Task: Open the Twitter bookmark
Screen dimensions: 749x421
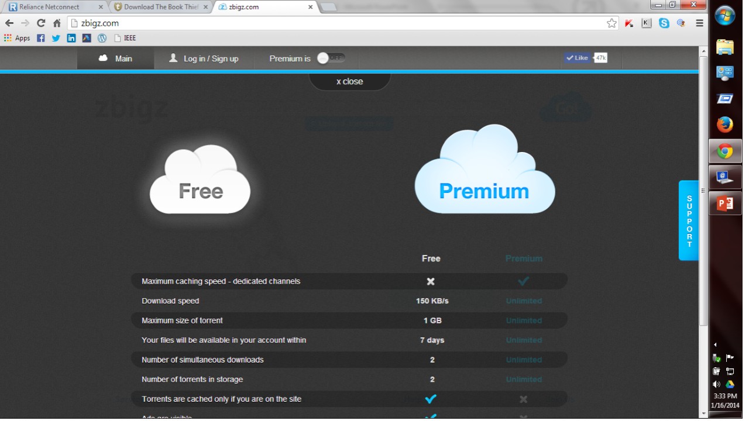Action: coord(56,38)
